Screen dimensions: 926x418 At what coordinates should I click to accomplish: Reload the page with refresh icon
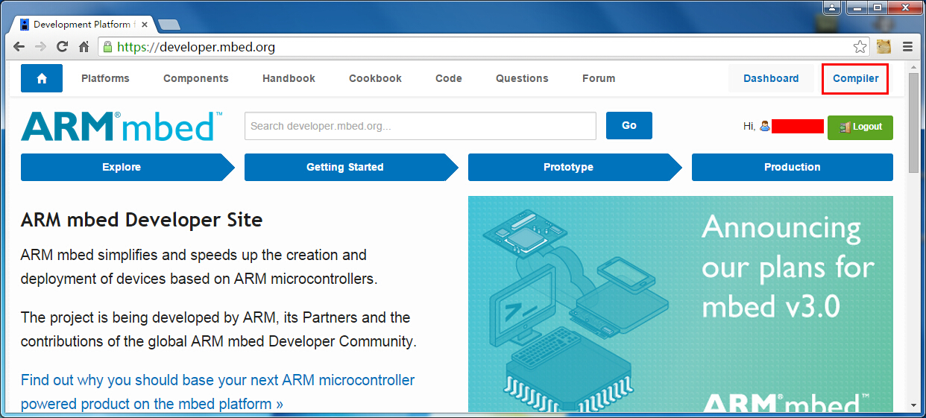tap(63, 47)
